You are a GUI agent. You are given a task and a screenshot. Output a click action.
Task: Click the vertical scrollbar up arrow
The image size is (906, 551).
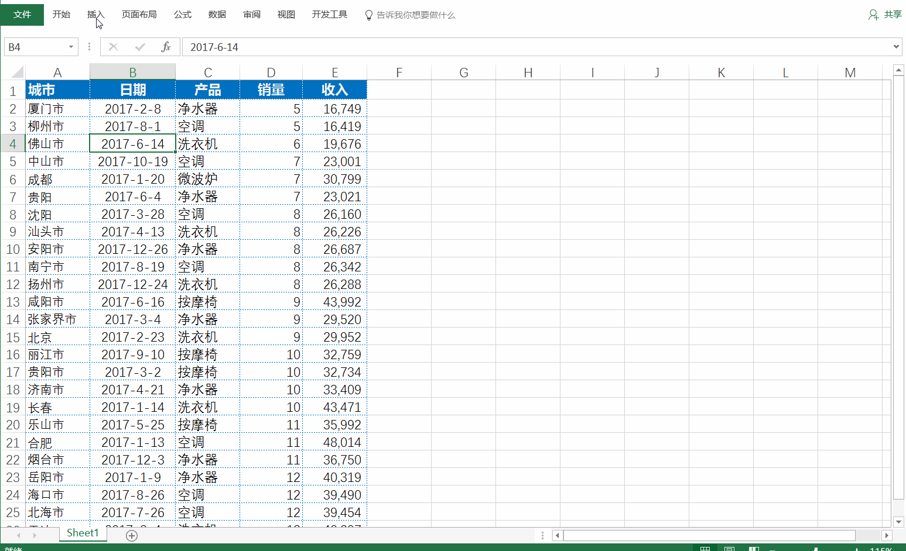pyautogui.click(x=899, y=70)
